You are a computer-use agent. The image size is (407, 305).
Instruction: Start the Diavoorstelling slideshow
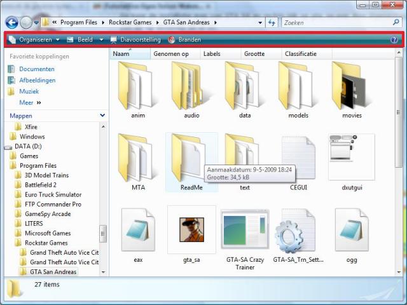click(x=135, y=39)
